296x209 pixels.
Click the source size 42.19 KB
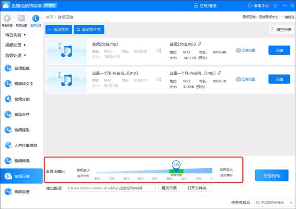(x=111, y=85)
